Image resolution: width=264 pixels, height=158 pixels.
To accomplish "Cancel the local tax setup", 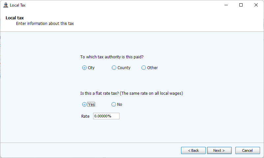I will (x=247, y=150).
